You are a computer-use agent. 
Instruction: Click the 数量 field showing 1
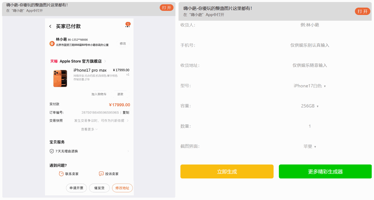tap(310, 126)
